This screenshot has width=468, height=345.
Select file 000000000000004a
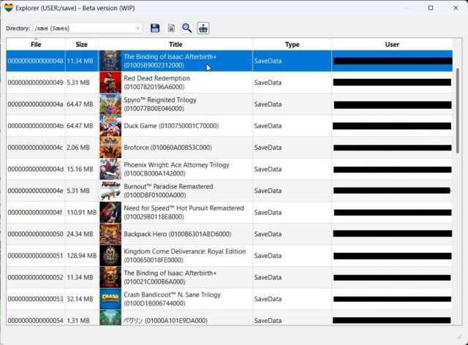pos(36,104)
